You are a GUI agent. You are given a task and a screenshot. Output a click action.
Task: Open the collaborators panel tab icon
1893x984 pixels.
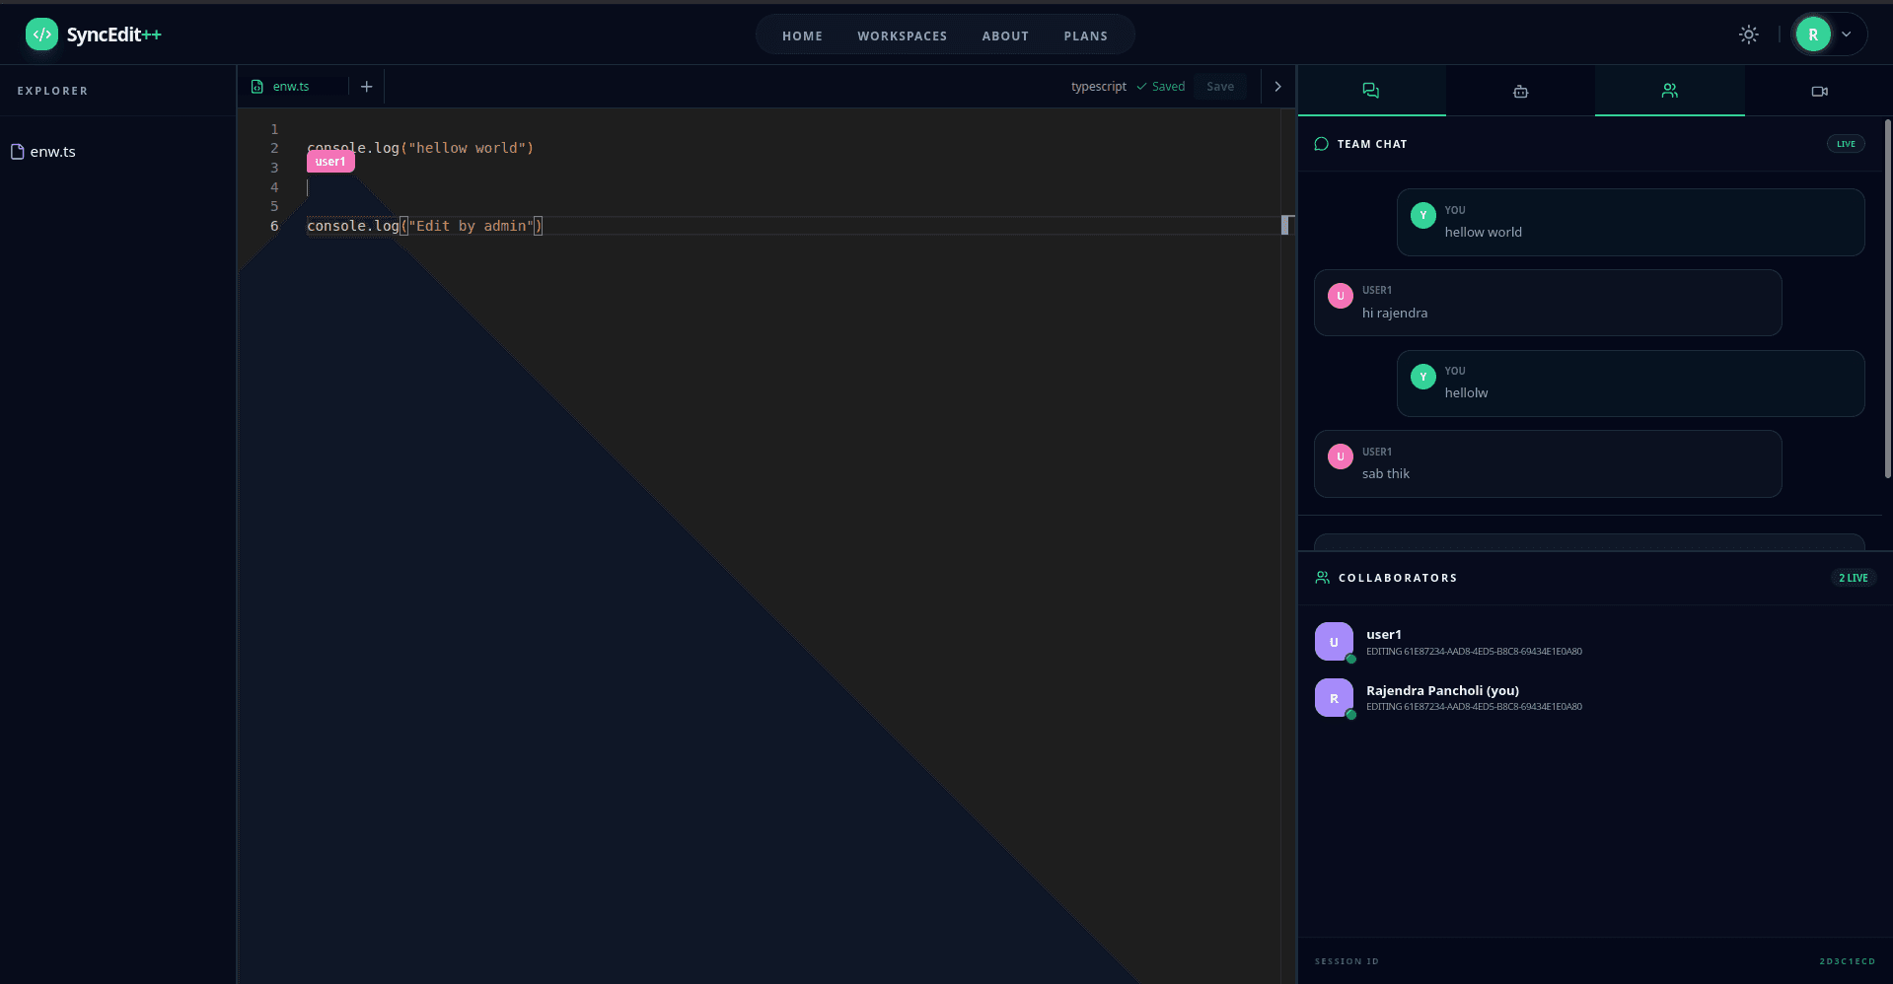click(1669, 91)
